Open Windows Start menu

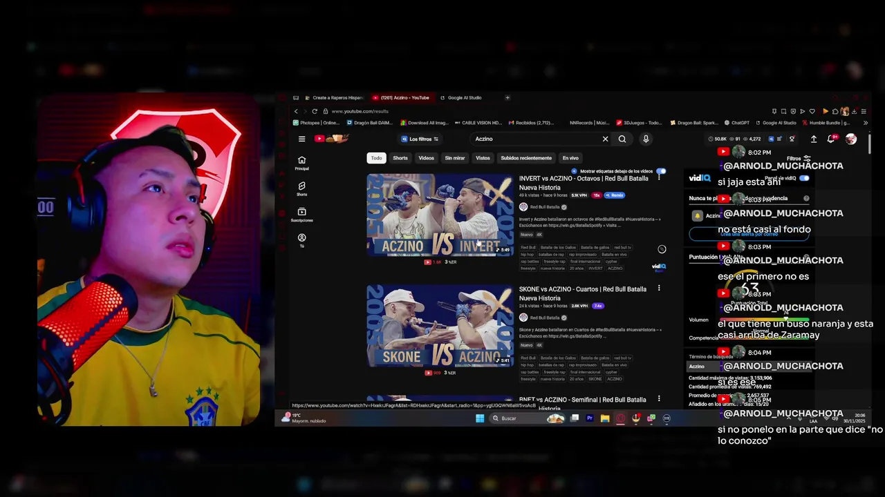tap(480, 418)
